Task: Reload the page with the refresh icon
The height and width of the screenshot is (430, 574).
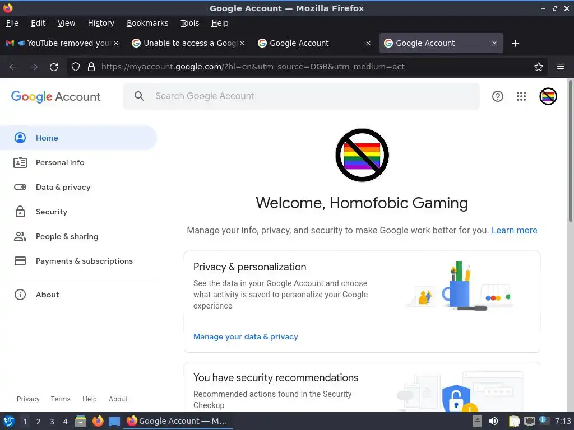Action: 54,67
